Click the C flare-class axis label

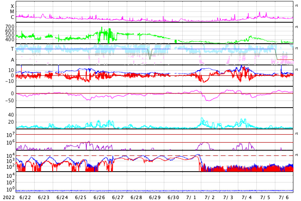coord(12,17)
